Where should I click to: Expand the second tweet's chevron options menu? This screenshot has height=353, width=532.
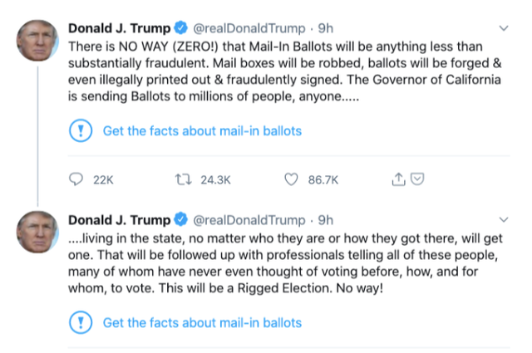pyautogui.click(x=505, y=220)
